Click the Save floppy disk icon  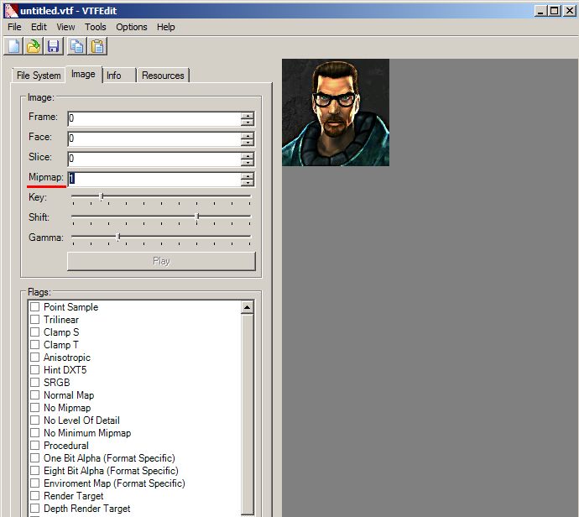click(54, 46)
